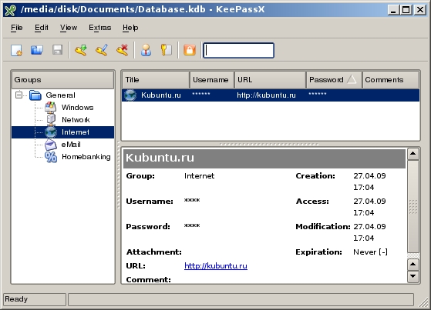Viewport: 431px width, 310px height.
Task: Select the eMail group label
Action: click(71, 145)
